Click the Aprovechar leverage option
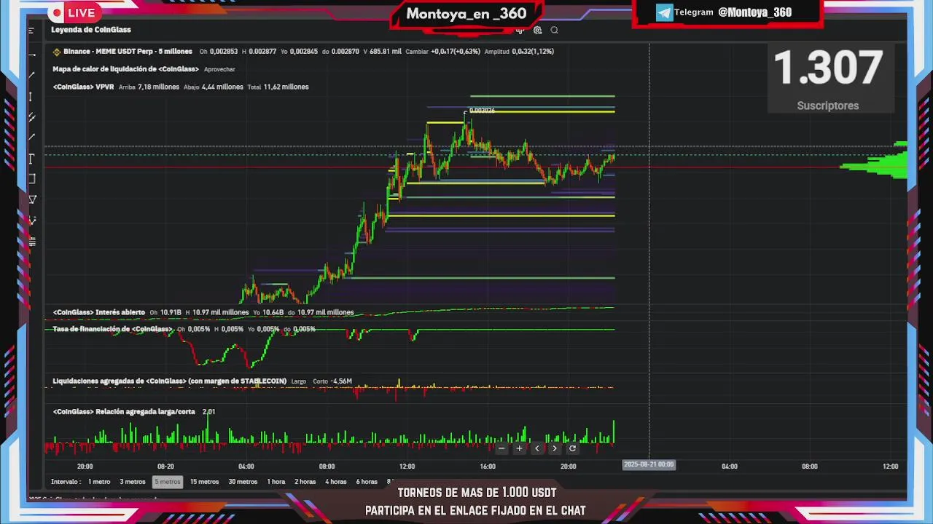The image size is (933, 524). point(219,69)
